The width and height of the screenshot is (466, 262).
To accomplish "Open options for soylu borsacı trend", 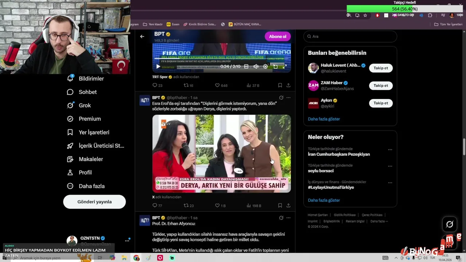I will click(x=390, y=166).
